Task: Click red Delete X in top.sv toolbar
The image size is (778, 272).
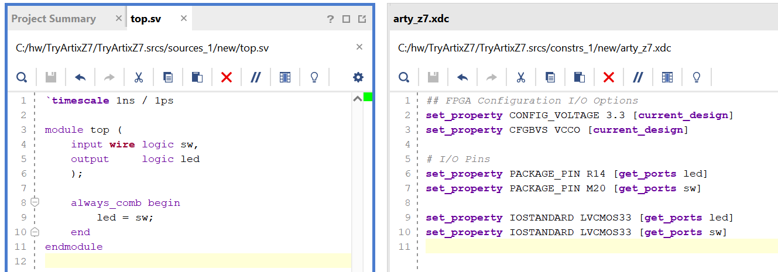Action: (227, 77)
